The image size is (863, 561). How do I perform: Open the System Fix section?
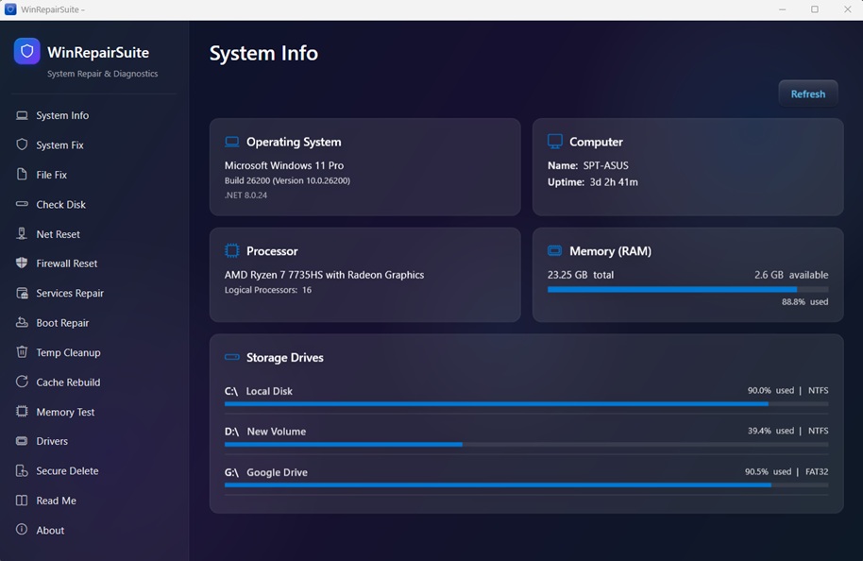pyautogui.click(x=57, y=144)
